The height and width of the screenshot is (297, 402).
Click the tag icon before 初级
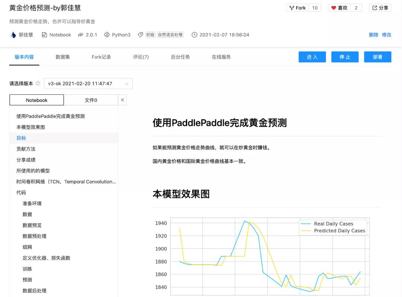point(140,35)
